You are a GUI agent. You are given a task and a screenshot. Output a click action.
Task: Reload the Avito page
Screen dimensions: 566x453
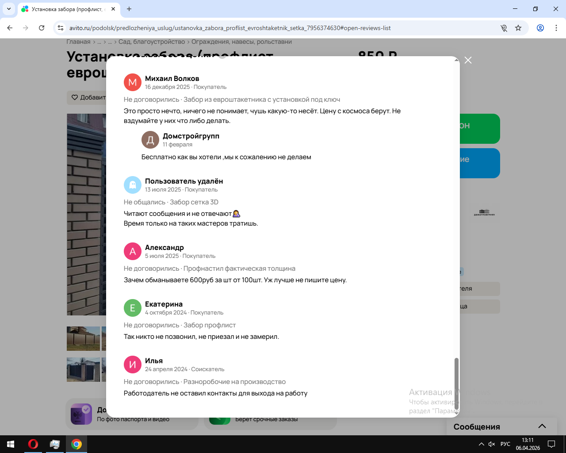[42, 28]
